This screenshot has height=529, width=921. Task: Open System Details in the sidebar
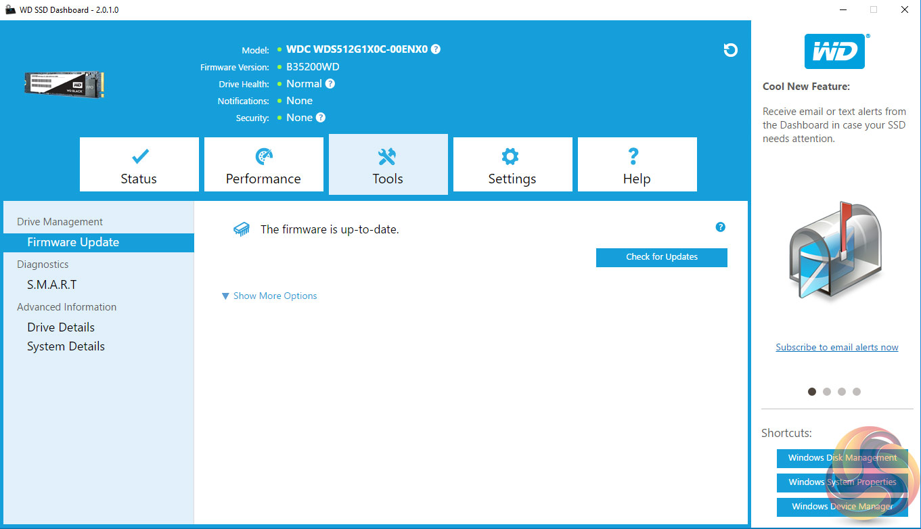[x=66, y=346]
